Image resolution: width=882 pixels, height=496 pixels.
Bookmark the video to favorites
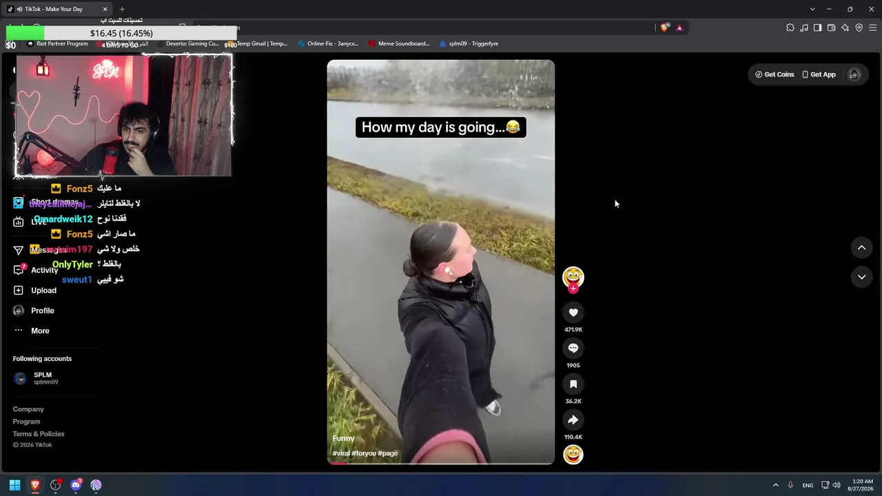tap(573, 384)
